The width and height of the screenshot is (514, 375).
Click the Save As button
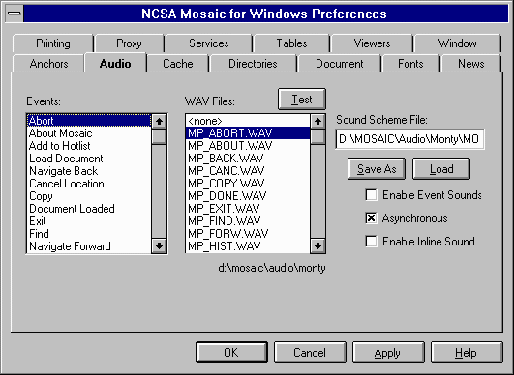377,169
